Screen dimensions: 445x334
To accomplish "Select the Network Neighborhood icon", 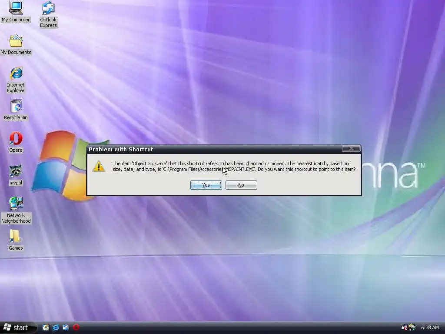I will coord(16,210).
